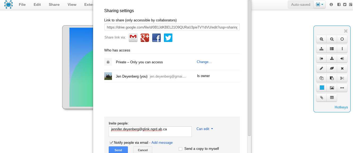Open the Share menu

54,4
